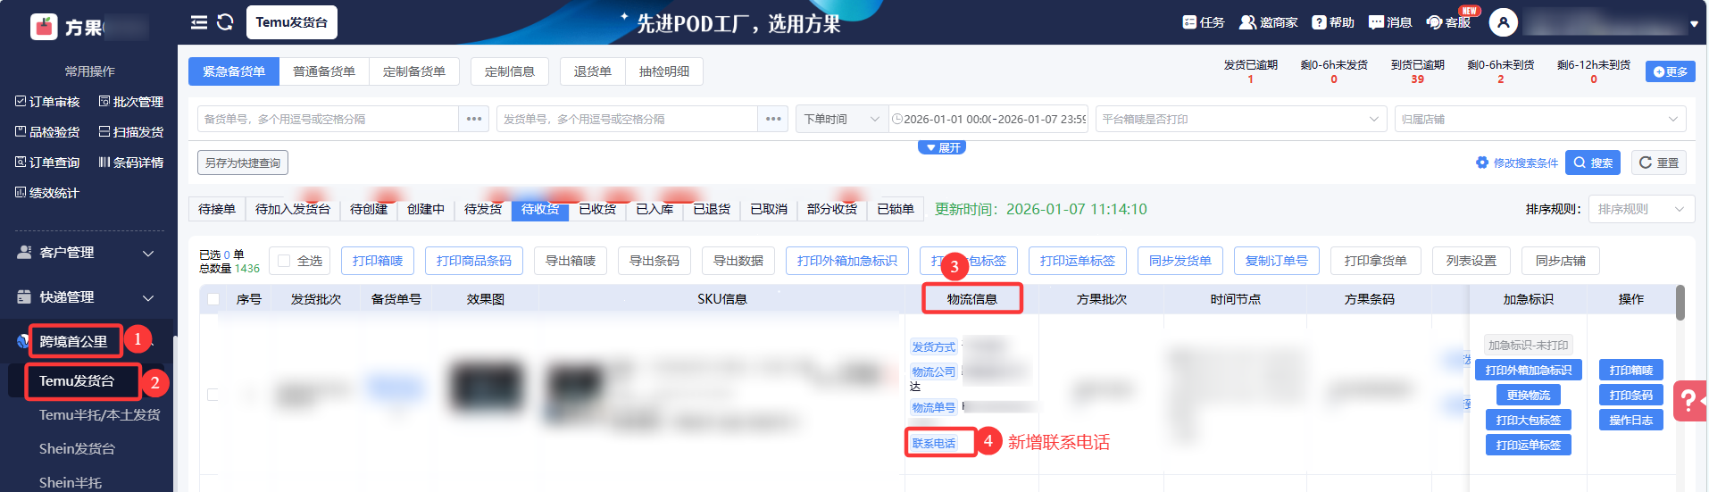Collapse the 跨境首公里 sidebar section

click(86, 341)
